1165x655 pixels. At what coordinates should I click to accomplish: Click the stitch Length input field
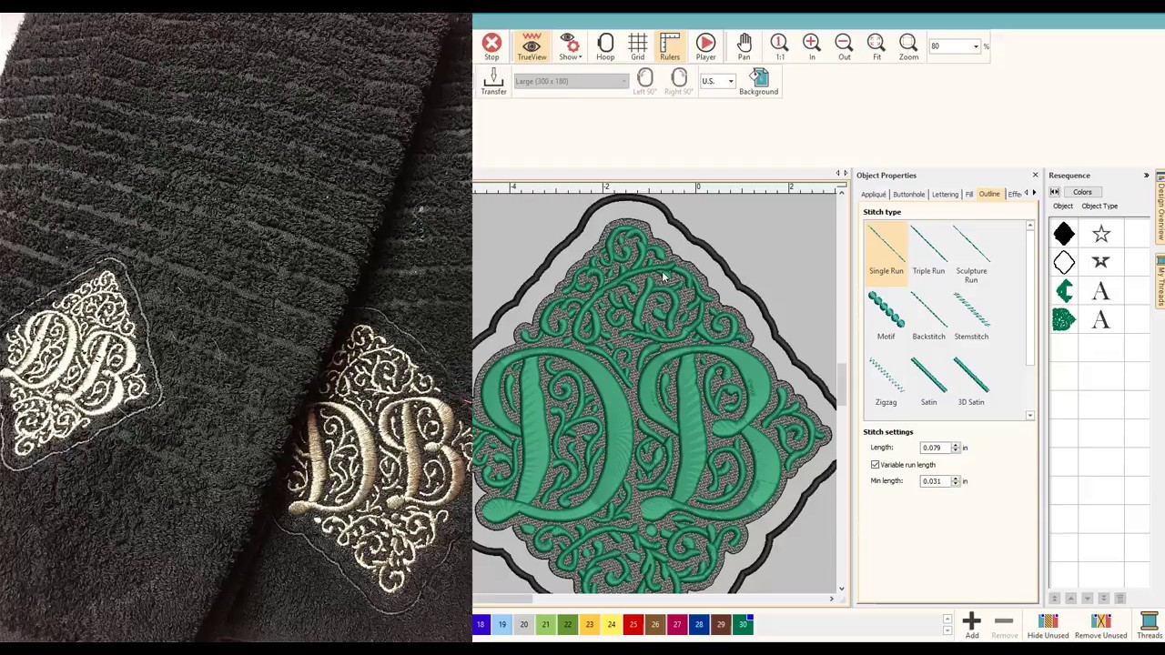click(935, 448)
